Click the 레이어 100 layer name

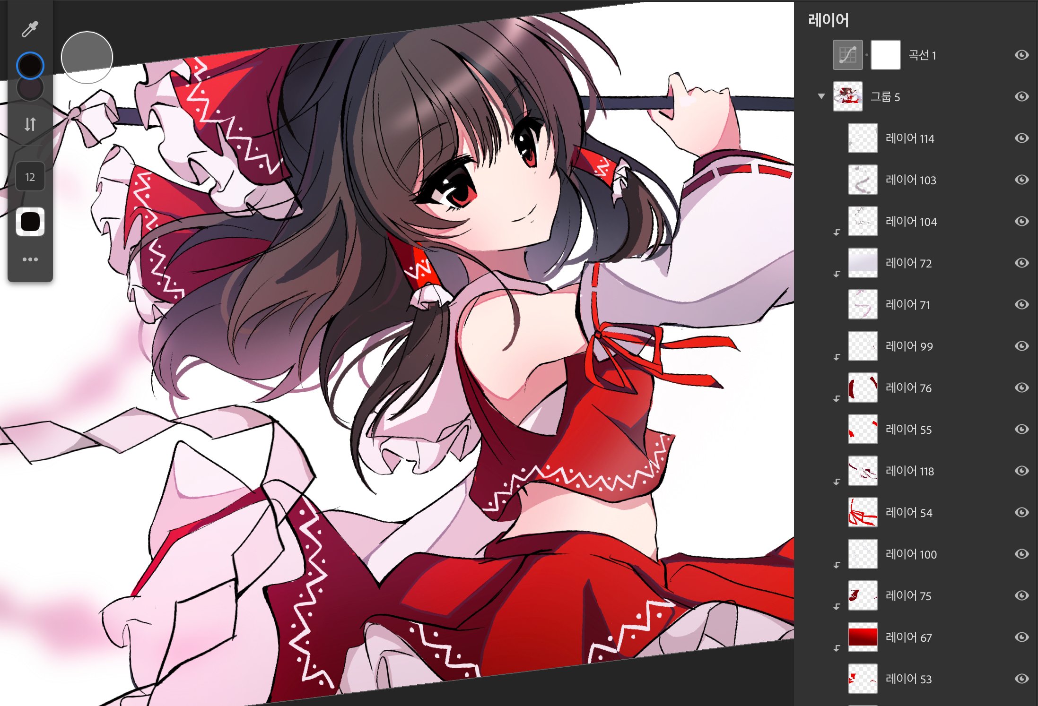click(911, 554)
